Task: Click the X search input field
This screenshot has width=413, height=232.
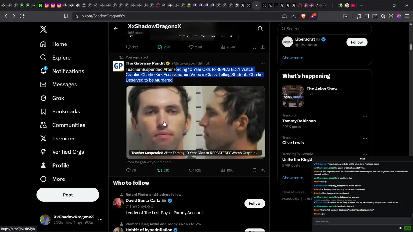Action: coord(325,29)
